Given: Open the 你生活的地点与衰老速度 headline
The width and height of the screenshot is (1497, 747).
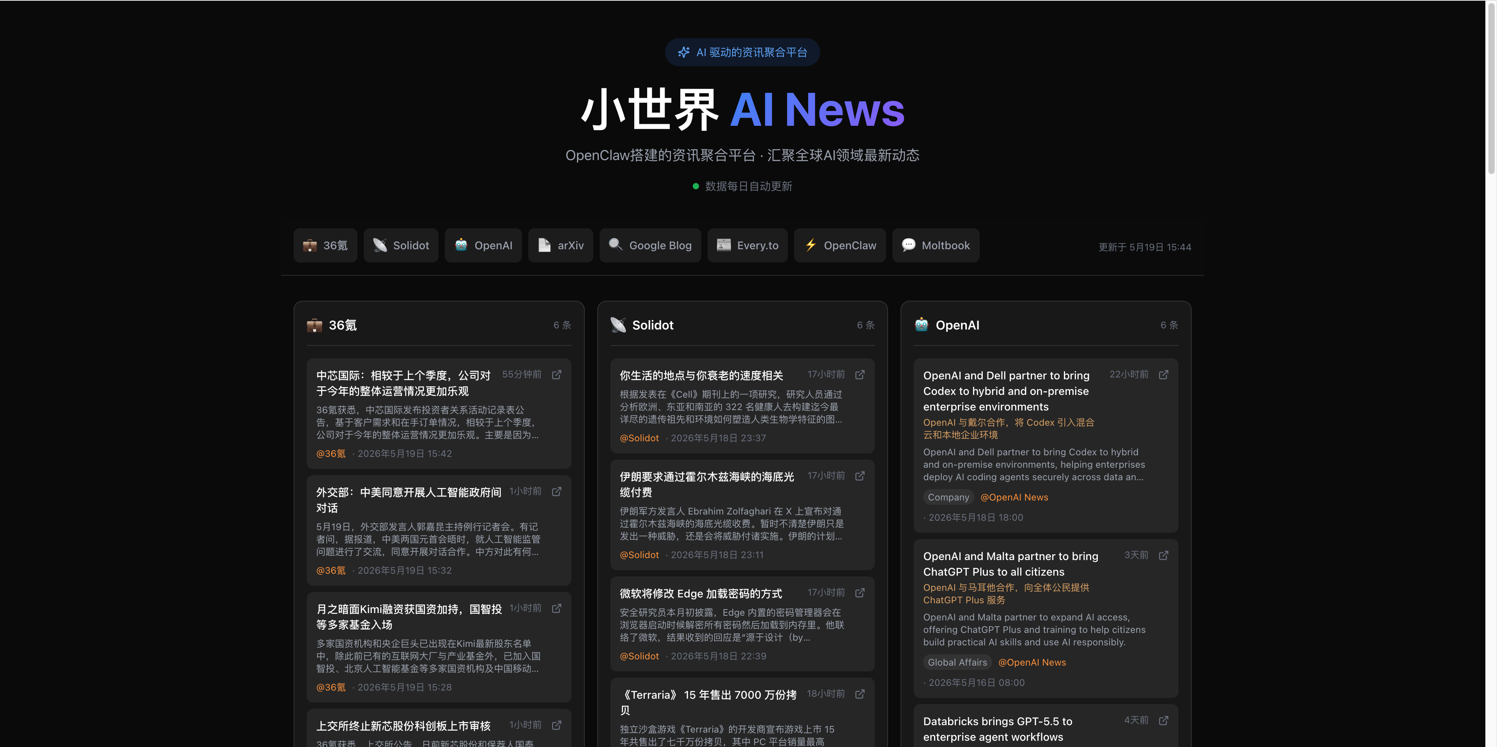Looking at the screenshot, I should click(701, 375).
